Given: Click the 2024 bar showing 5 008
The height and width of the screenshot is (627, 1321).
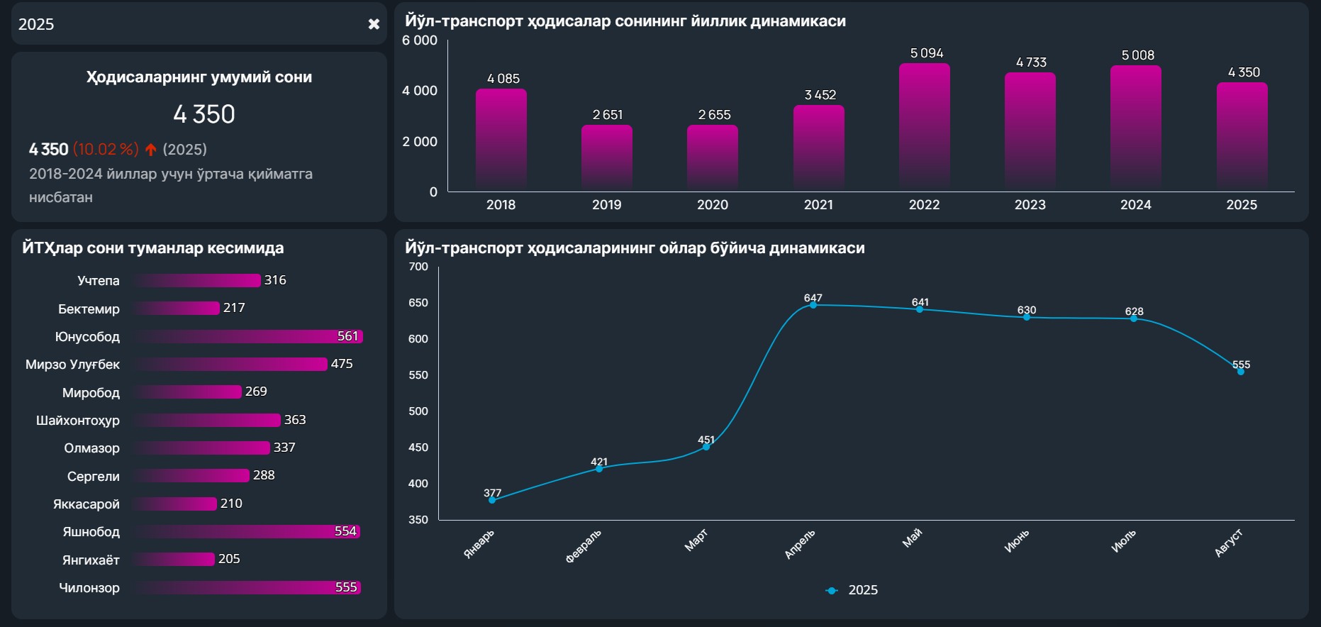Looking at the screenshot, I should pyautogui.click(x=1135, y=128).
